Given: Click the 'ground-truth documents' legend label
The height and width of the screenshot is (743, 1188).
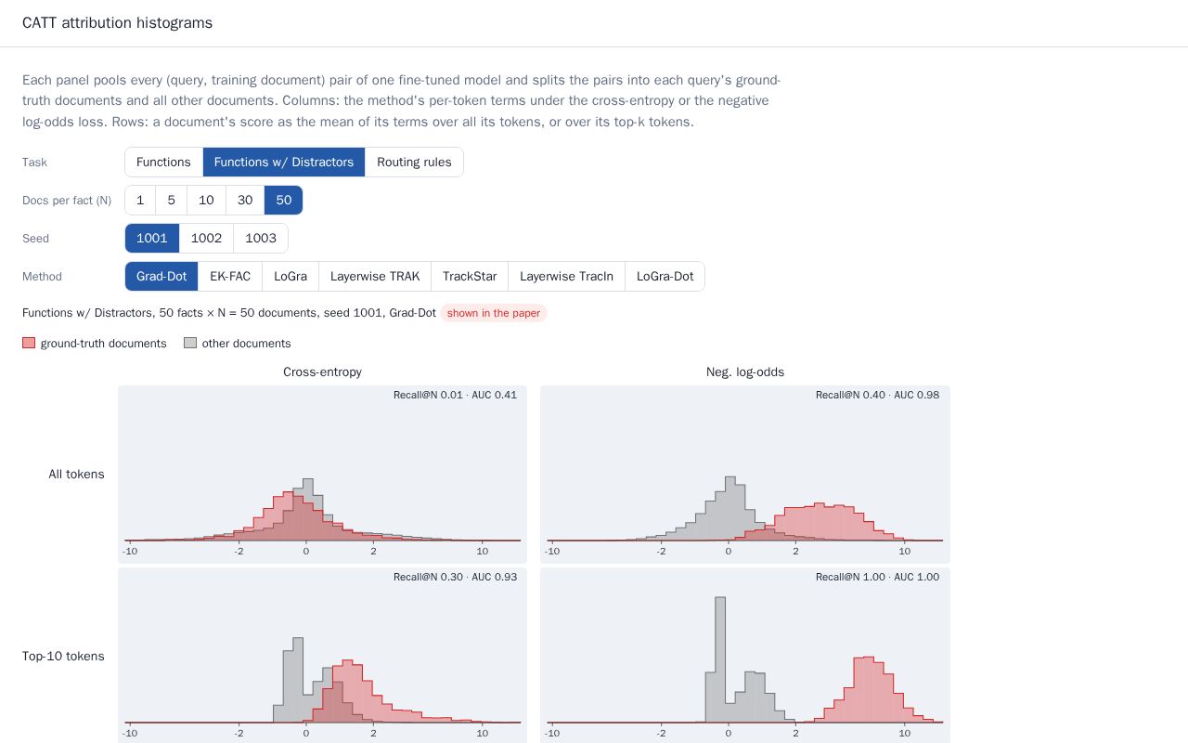Looking at the screenshot, I should (x=104, y=344).
